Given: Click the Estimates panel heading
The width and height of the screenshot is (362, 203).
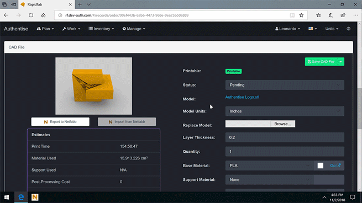Looking at the screenshot, I should click(41, 135).
